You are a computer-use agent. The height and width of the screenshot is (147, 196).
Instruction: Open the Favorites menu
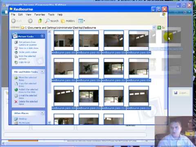(40, 15)
